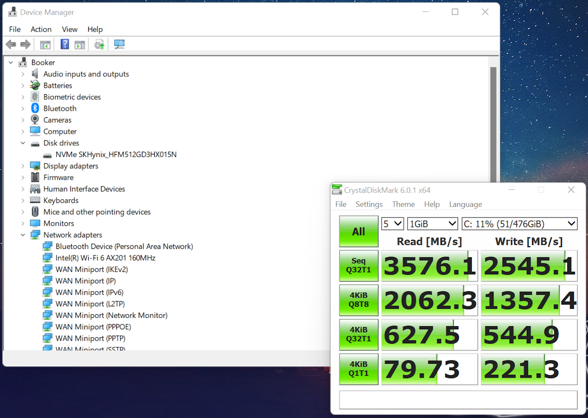Expand the Bluetooth node
This screenshot has height=418, width=588.
[23, 108]
